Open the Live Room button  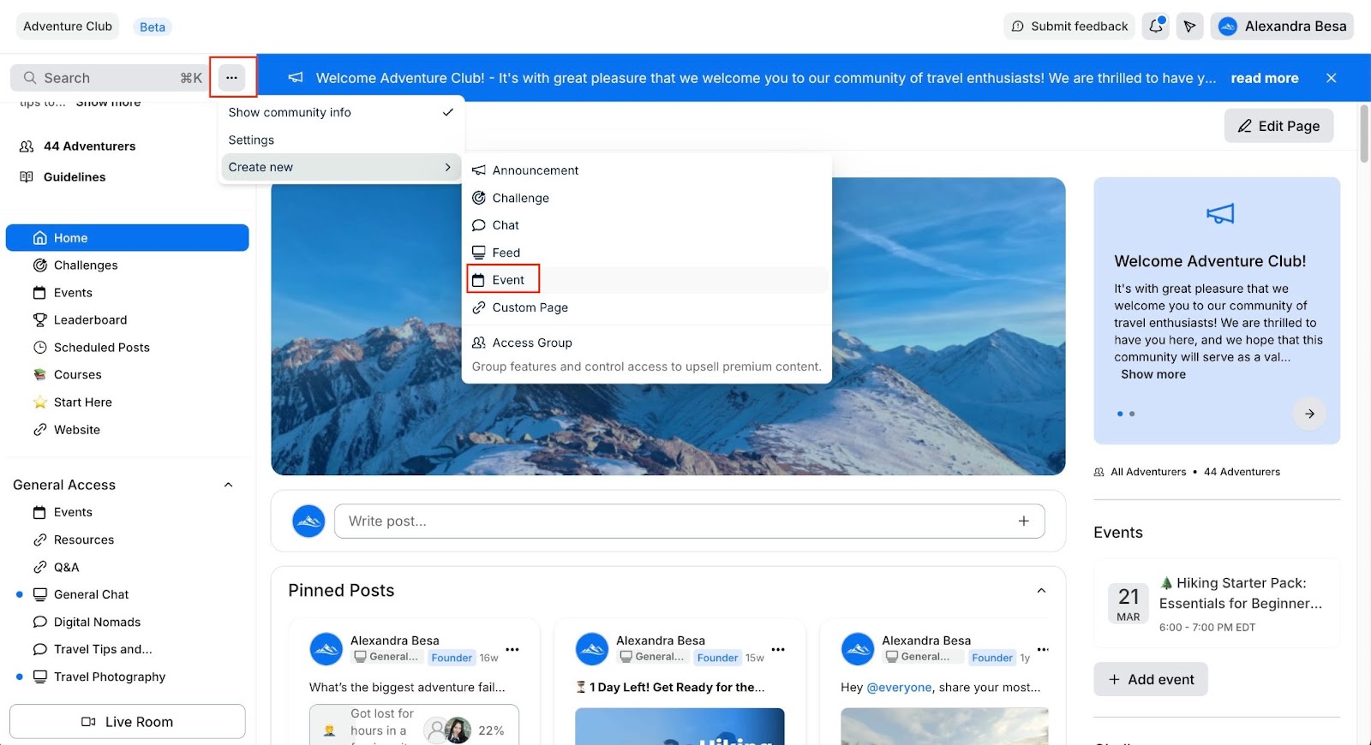pos(128,722)
